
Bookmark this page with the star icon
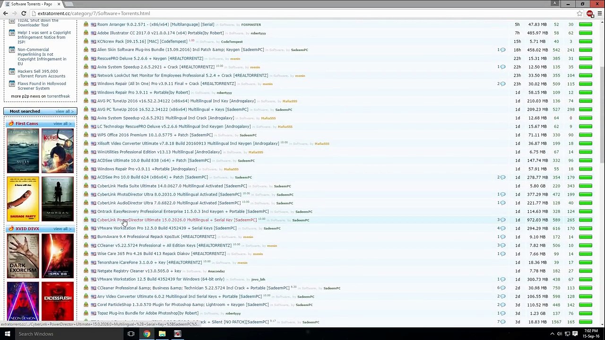(579, 13)
